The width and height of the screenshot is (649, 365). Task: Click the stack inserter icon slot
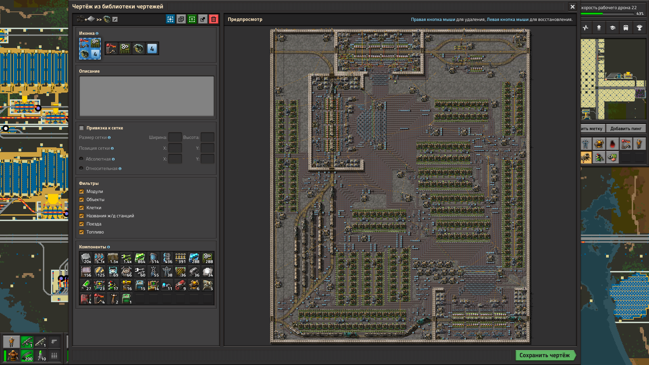[112, 49]
